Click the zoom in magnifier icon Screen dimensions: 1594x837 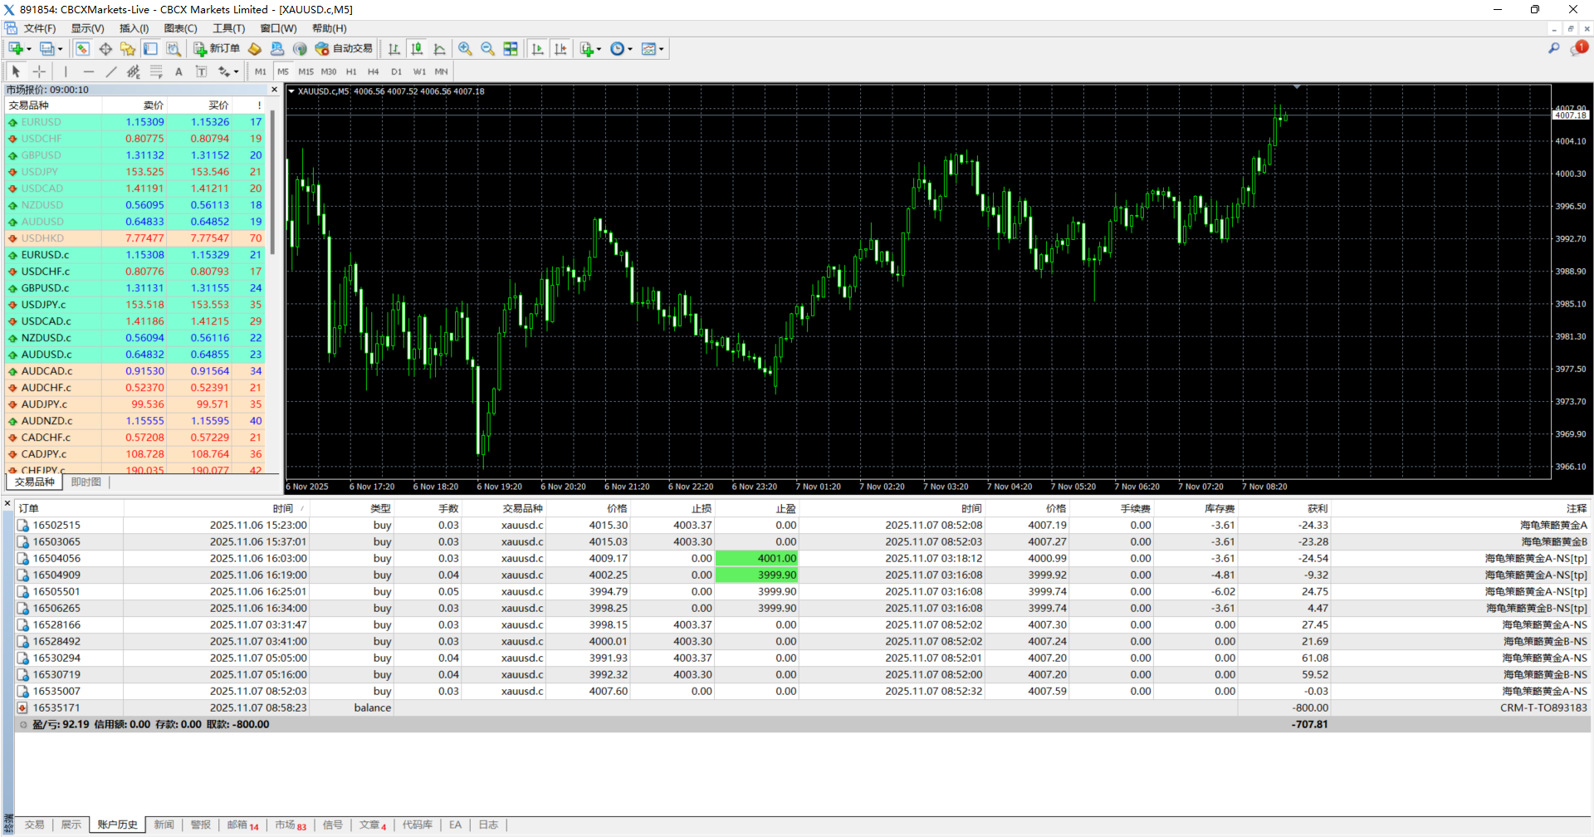(x=465, y=49)
